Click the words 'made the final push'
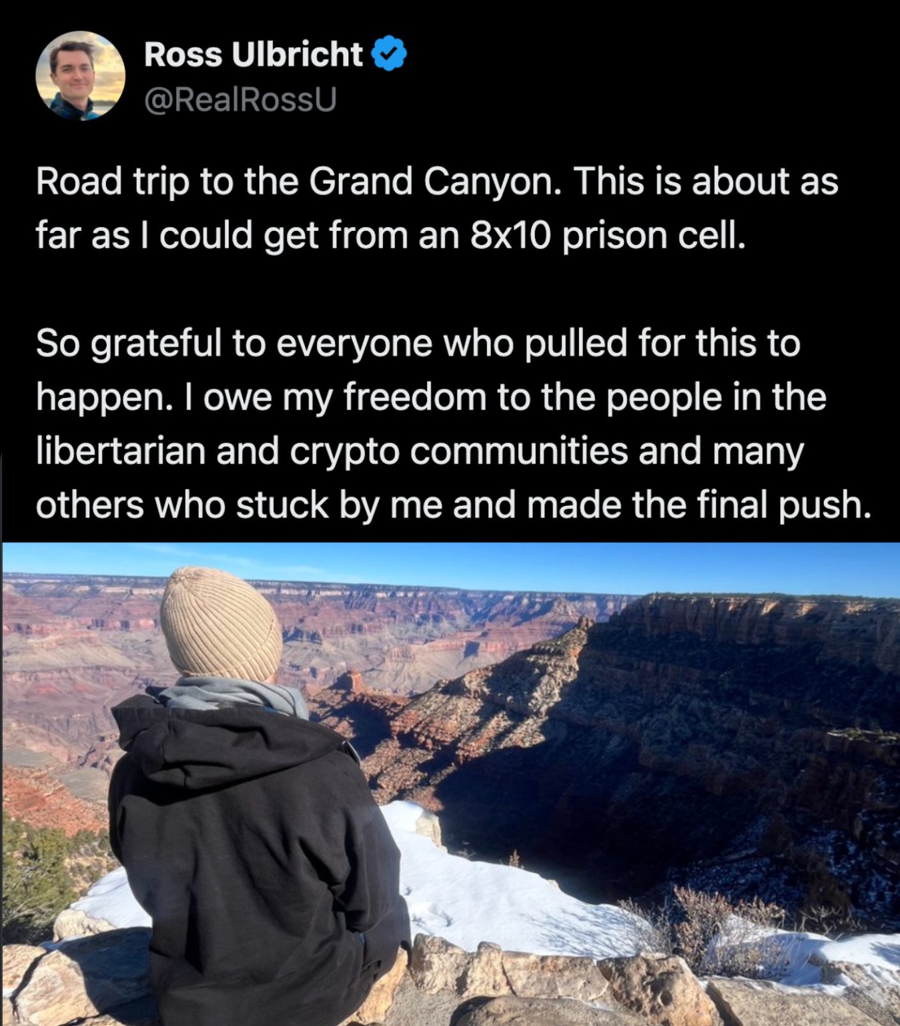 699,505
